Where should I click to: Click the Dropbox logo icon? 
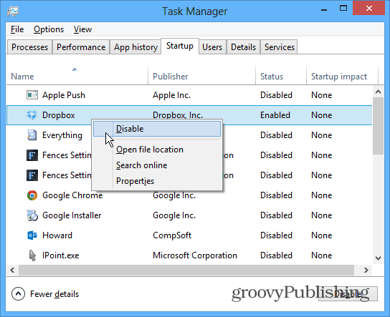point(32,115)
